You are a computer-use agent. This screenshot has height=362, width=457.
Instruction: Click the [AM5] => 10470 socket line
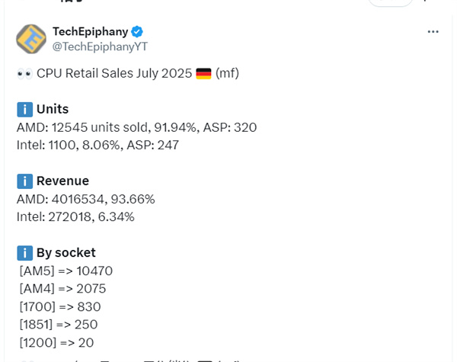(x=66, y=271)
